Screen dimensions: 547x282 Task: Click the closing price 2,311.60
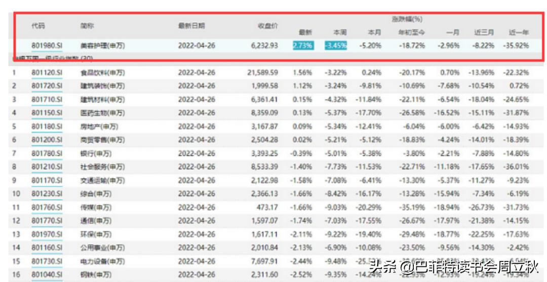(264, 275)
